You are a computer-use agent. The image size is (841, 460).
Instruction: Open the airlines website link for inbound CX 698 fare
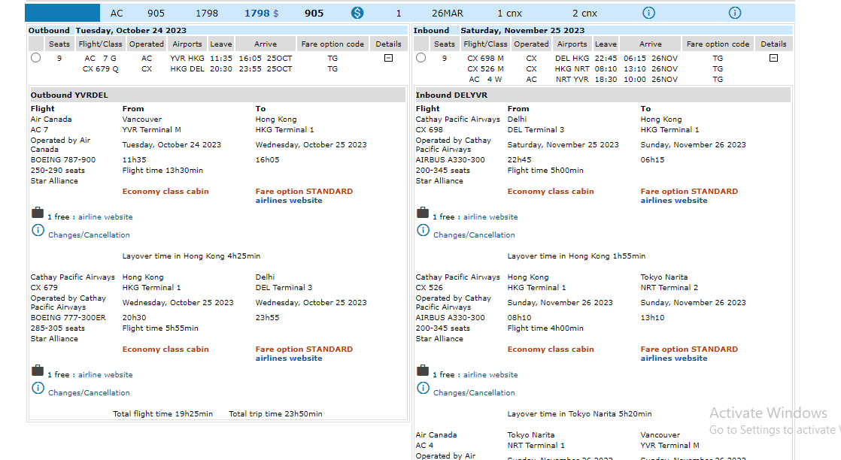click(673, 201)
